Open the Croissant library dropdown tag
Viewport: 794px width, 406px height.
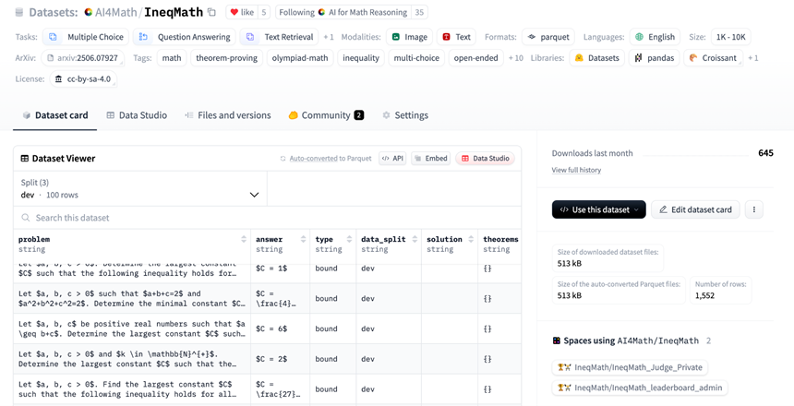713,58
